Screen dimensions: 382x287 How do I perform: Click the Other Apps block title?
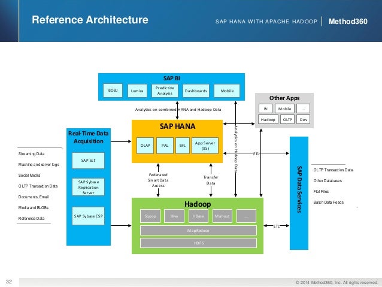[x=284, y=98]
